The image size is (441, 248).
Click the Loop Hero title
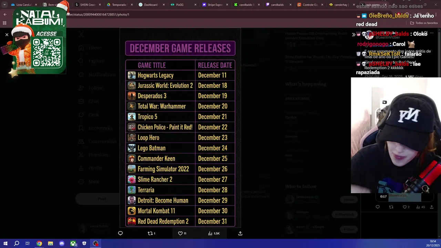[x=148, y=138]
